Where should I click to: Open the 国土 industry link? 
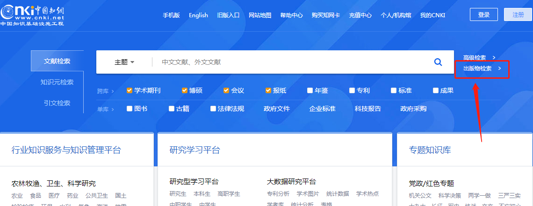(121, 195)
